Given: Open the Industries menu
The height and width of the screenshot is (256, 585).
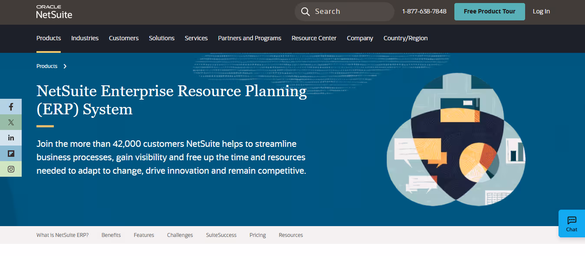Looking at the screenshot, I should pyautogui.click(x=85, y=38).
